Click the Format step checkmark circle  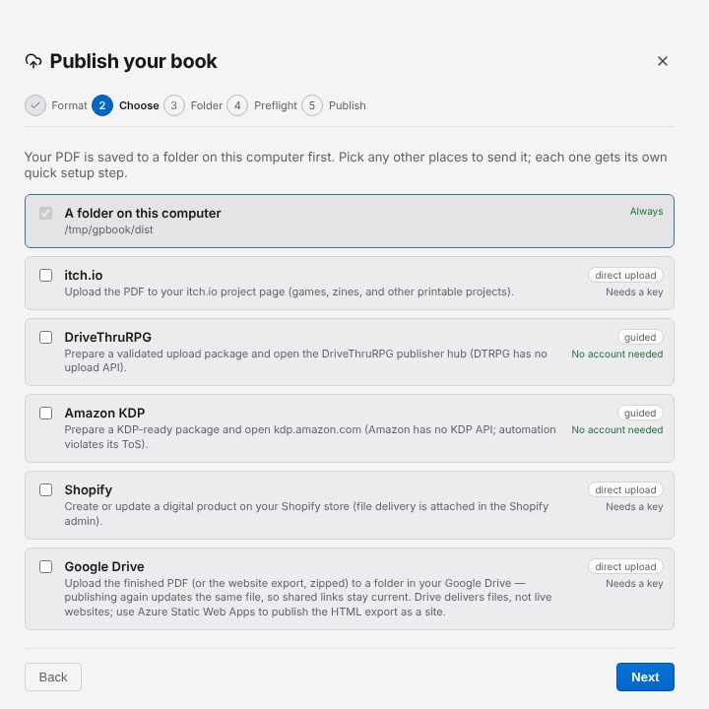[35, 105]
